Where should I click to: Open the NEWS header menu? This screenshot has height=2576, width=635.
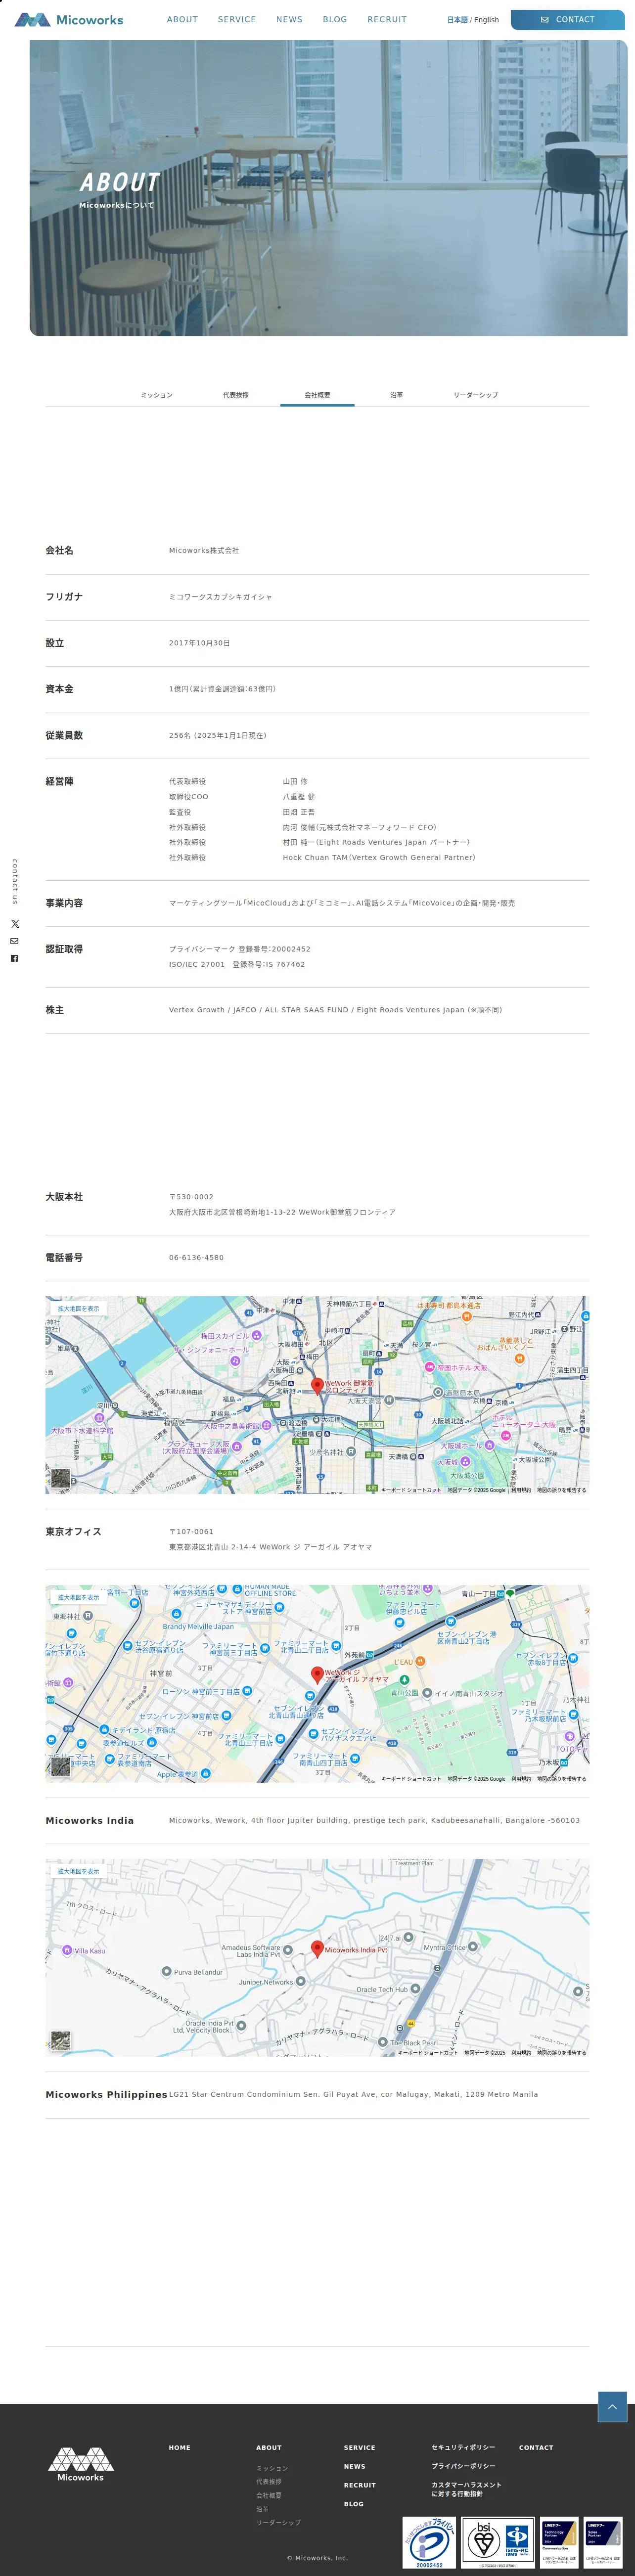click(289, 19)
